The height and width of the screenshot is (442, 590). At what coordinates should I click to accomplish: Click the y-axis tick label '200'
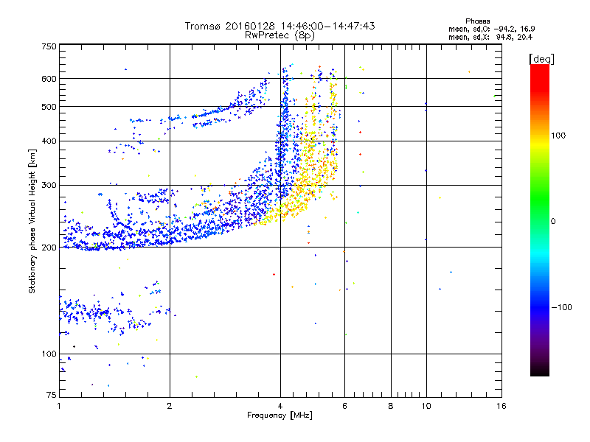(49, 248)
